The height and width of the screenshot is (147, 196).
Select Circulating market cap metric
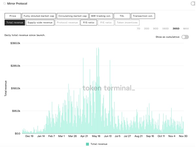point(73,16)
